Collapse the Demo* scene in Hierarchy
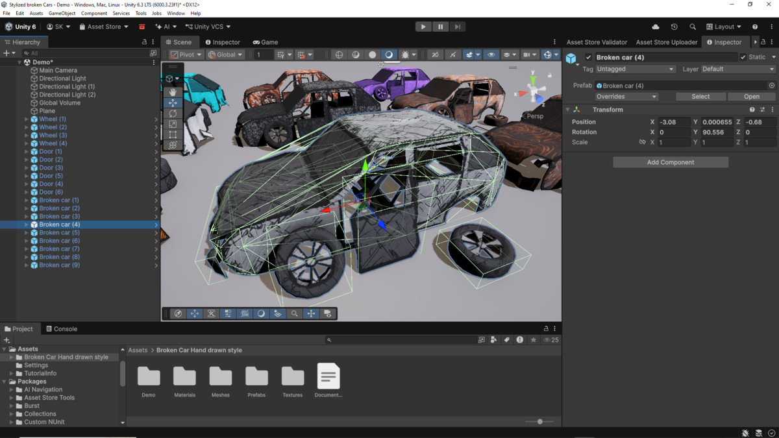This screenshot has height=438, width=779. pyautogui.click(x=19, y=62)
